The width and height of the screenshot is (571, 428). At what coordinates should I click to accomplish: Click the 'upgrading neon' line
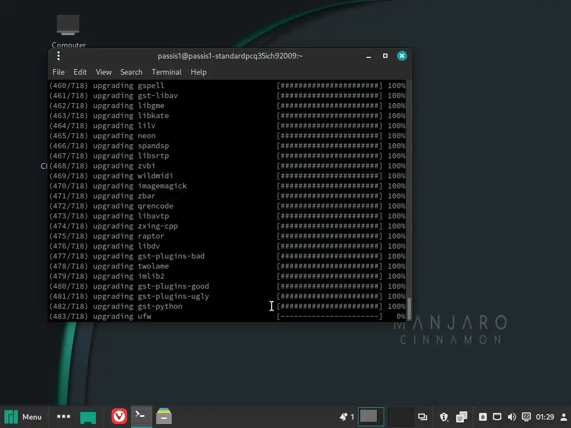(x=228, y=136)
